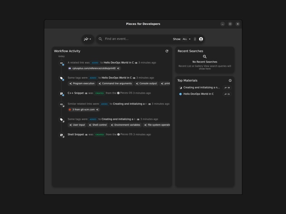
Task: Click the Top Materials info icon
Action: click(230, 81)
